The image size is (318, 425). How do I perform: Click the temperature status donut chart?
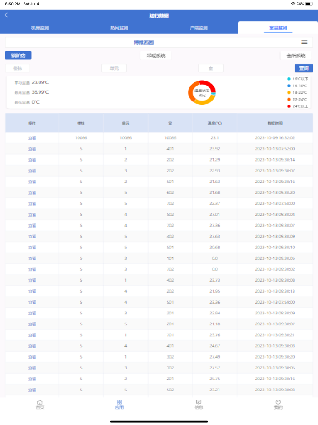click(x=202, y=92)
